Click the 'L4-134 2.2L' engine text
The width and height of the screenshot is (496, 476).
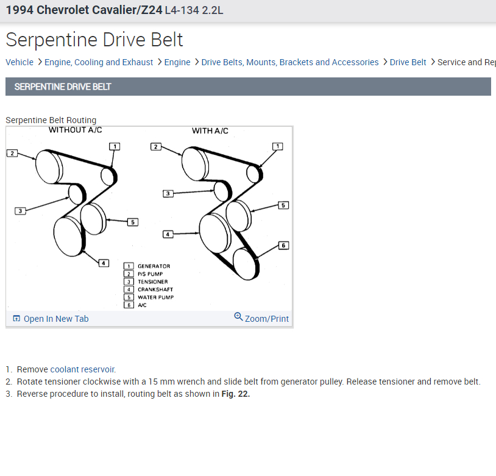pyautogui.click(x=194, y=10)
